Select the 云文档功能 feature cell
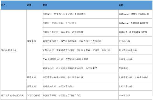Viewport: 153px width, 100px height. 135,41
